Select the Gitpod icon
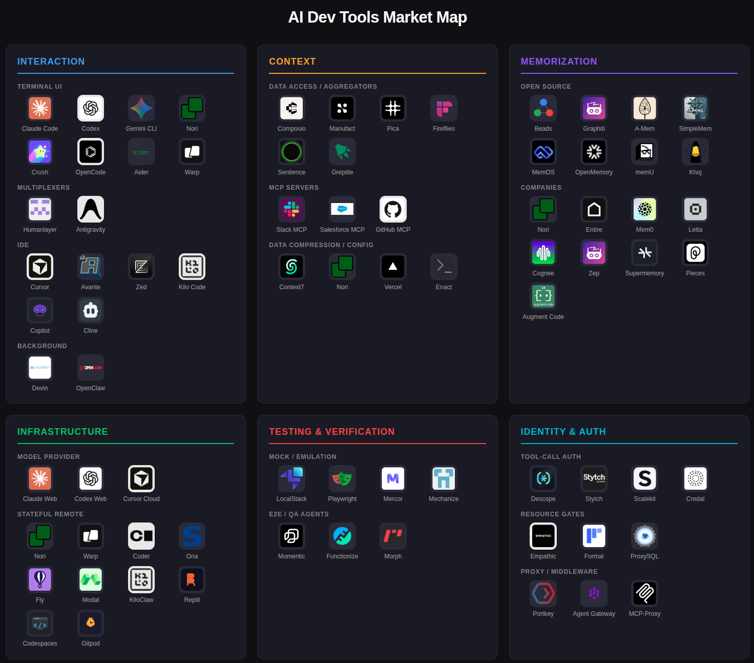Screen dimensions: 754x663 [x=91, y=623]
